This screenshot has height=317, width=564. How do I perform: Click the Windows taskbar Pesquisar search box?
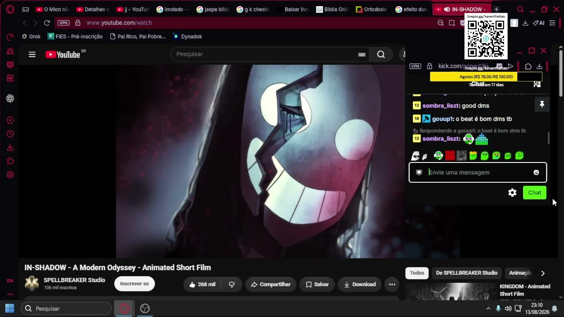67,309
